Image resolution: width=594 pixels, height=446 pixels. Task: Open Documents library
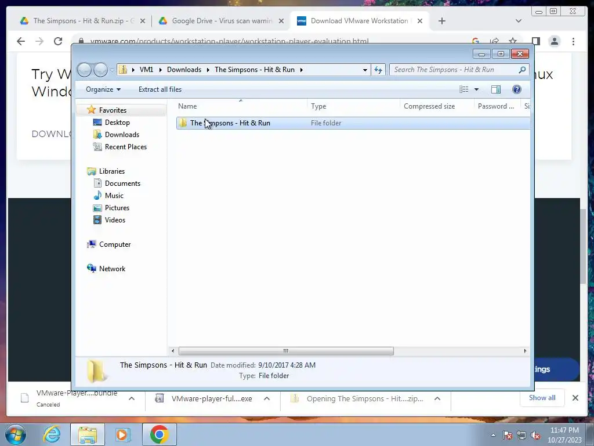122,184
